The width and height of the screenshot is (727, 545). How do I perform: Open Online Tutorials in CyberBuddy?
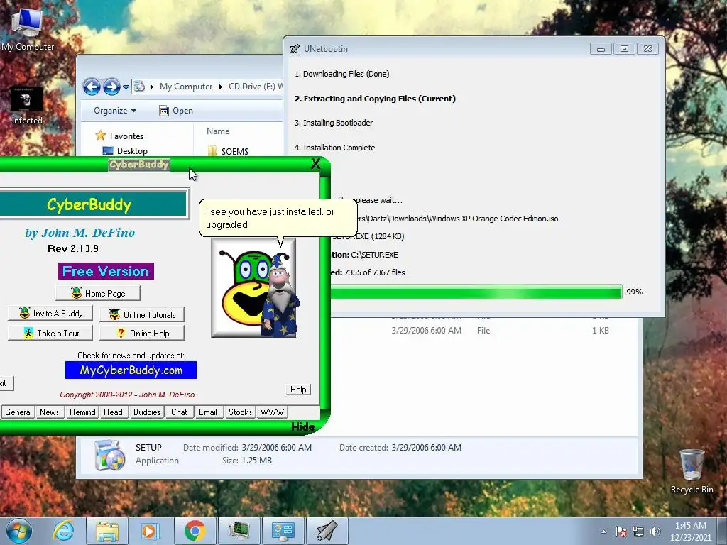click(x=142, y=314)
